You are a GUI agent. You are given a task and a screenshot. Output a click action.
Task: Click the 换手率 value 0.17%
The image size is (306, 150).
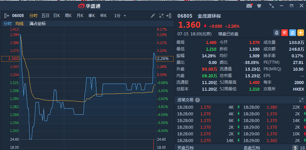click(297, 56)
